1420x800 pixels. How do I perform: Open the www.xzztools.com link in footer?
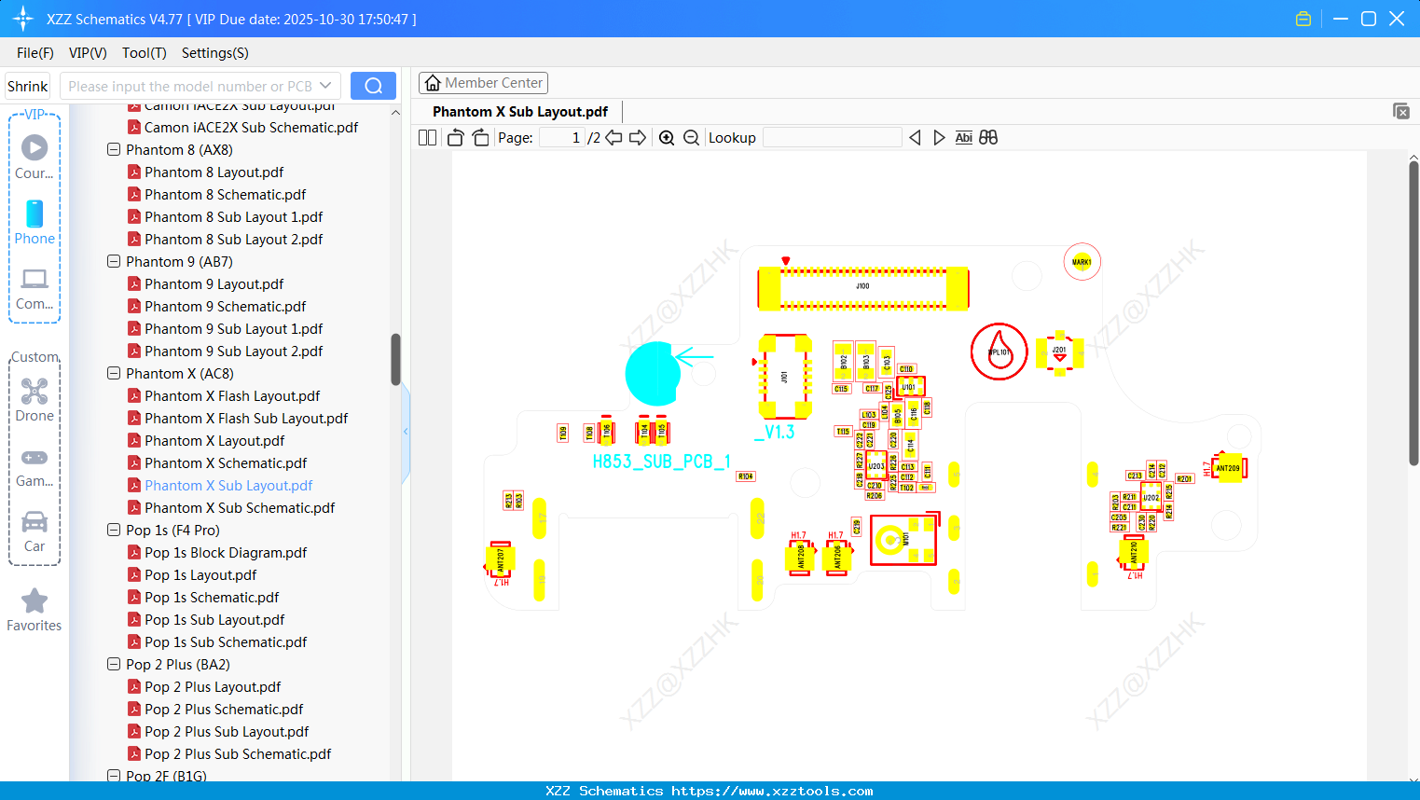click(772, 791)
